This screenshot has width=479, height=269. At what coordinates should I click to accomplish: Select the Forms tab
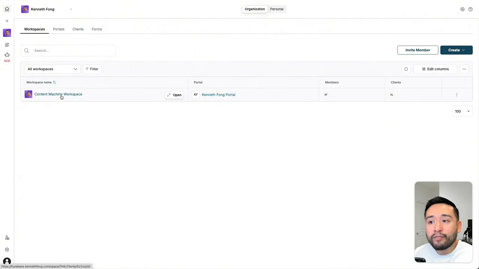point(97,29)
